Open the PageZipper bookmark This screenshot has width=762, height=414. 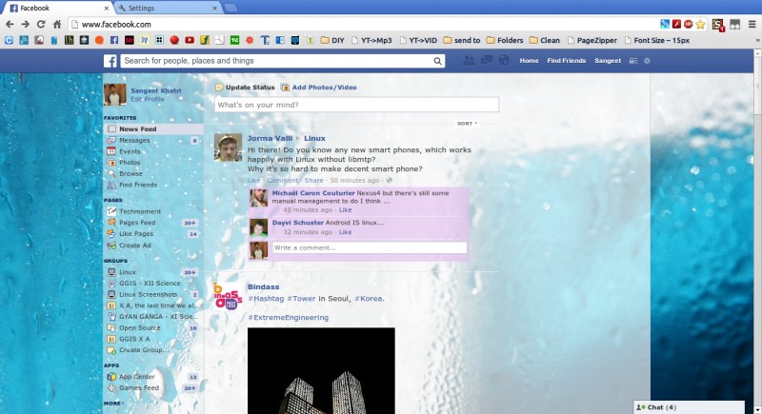(592, 40)
